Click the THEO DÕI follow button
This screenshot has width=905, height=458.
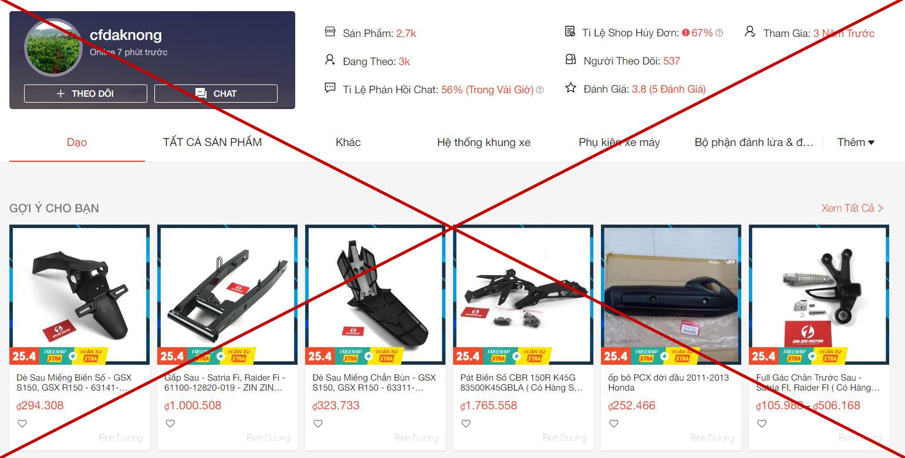coord(86,94)
